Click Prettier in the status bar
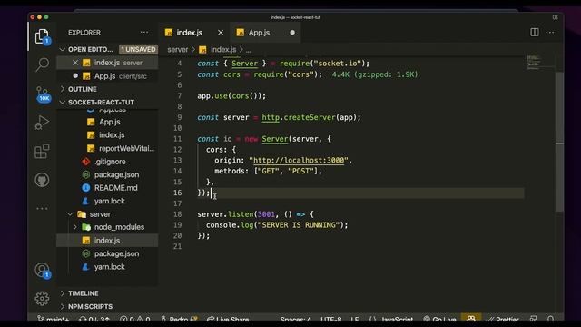 [503, 319]
